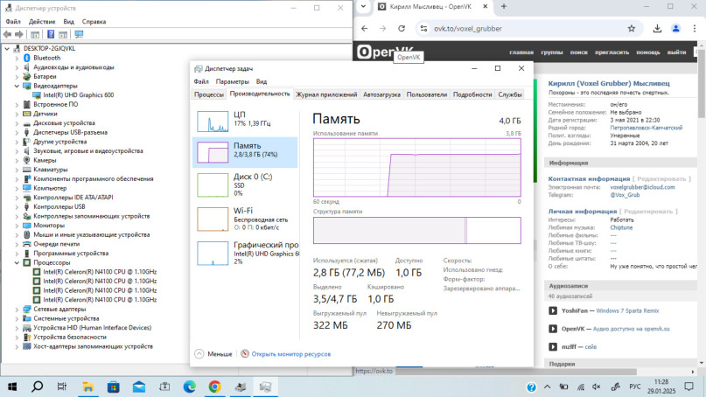This screenshot has height=397, width=706.
Task: Open the Chrome three-dot menu
Action: pyautogui.click(x=696, y=28)
